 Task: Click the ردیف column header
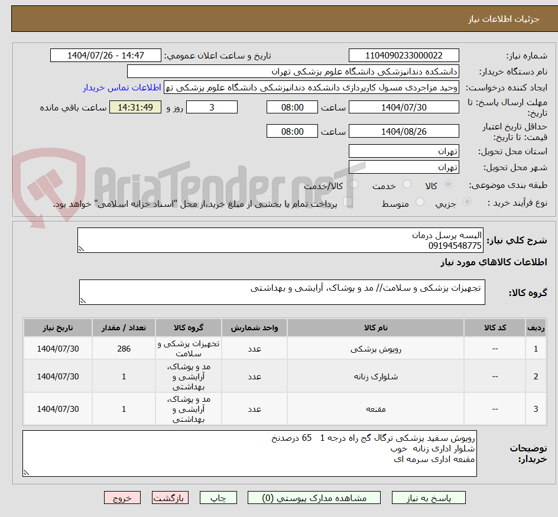[536, 328]
